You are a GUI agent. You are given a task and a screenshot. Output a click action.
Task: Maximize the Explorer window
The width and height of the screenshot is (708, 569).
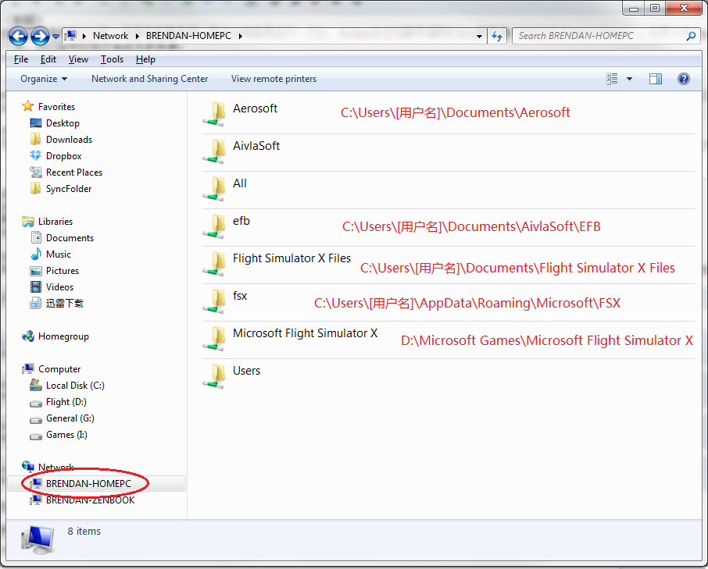point(655,8)
